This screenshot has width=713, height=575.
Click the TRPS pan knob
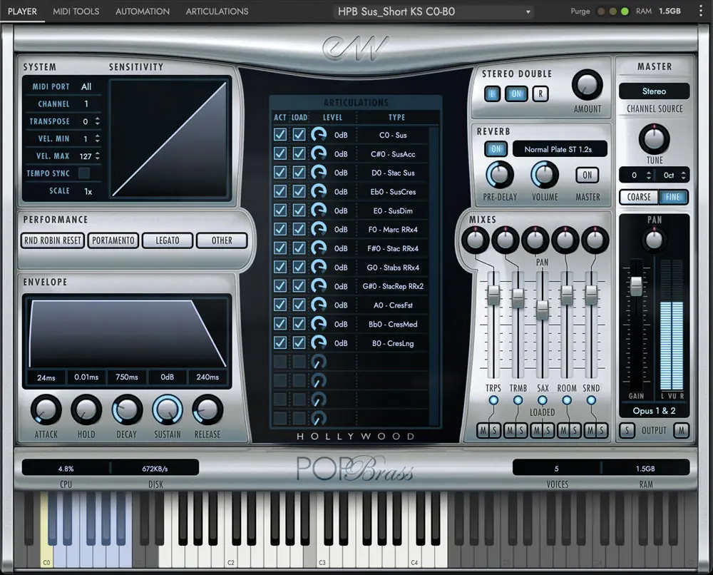point(475,239)
